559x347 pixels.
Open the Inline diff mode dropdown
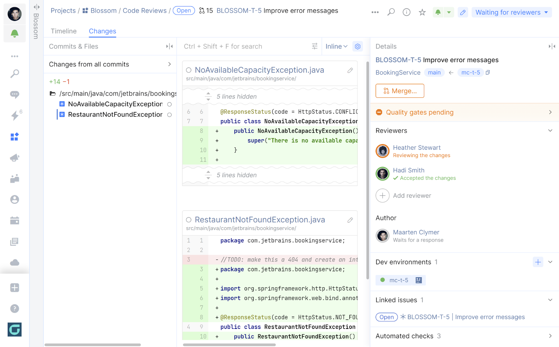coord(336,46)
